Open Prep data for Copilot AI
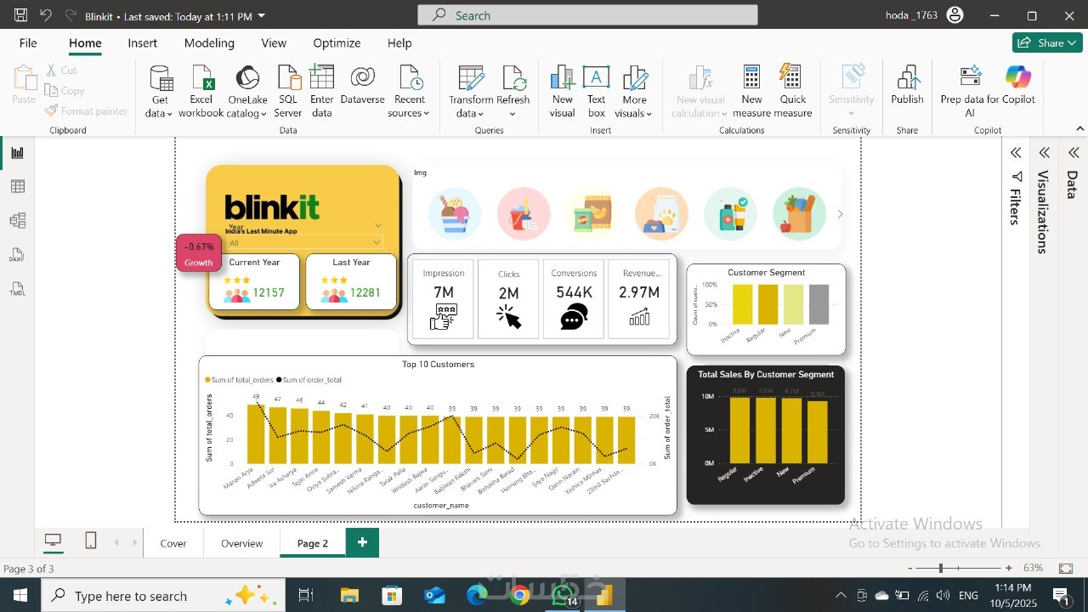1088x612 pixels. 970,92
